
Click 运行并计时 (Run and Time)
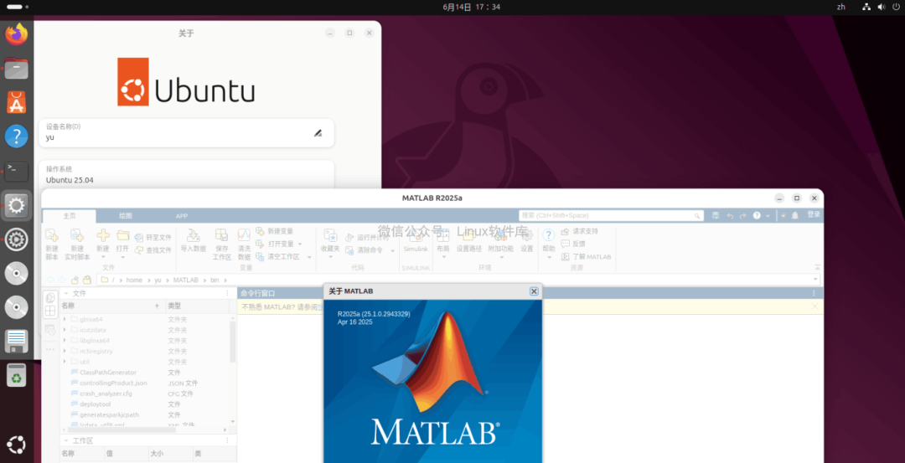[367, 238]
